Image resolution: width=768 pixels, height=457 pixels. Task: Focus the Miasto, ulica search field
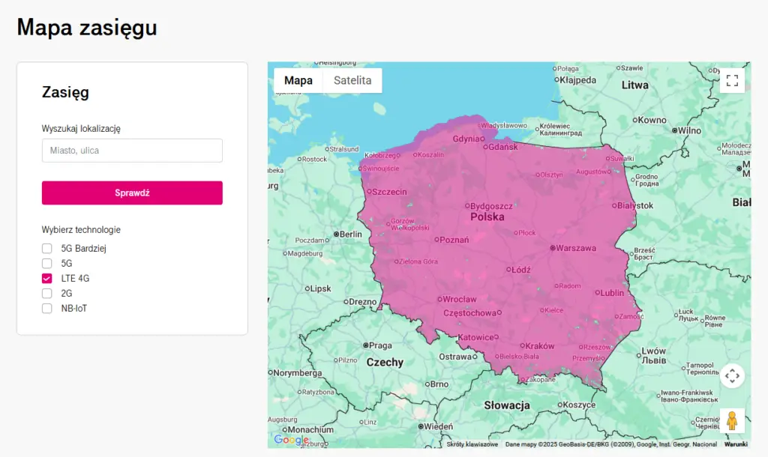[x=132, y=151]
